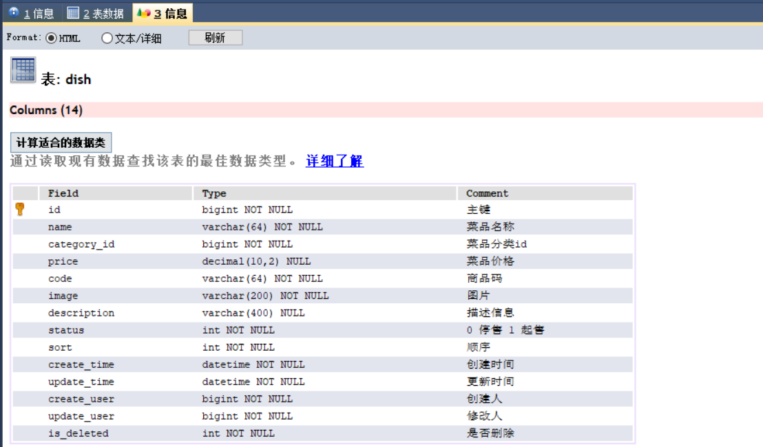Image resolution: width=763 pixels, height=447 pixels.
Task: Select the 'create_time' field cell
Action: 115,364
